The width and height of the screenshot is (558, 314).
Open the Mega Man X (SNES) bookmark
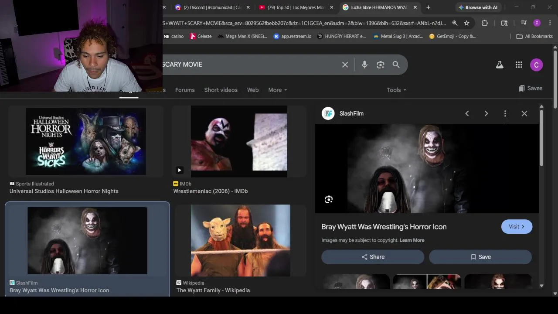(242, 36)
